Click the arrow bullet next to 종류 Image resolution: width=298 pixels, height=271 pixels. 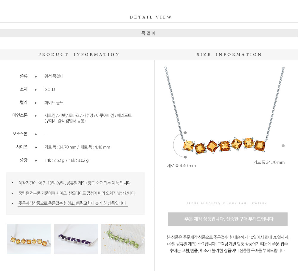tap(36, 76)
